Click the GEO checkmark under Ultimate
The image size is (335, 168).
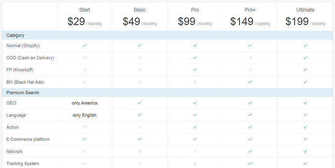tap(305, 103)
